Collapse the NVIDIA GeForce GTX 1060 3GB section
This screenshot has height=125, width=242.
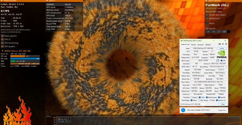pos(2,51)
